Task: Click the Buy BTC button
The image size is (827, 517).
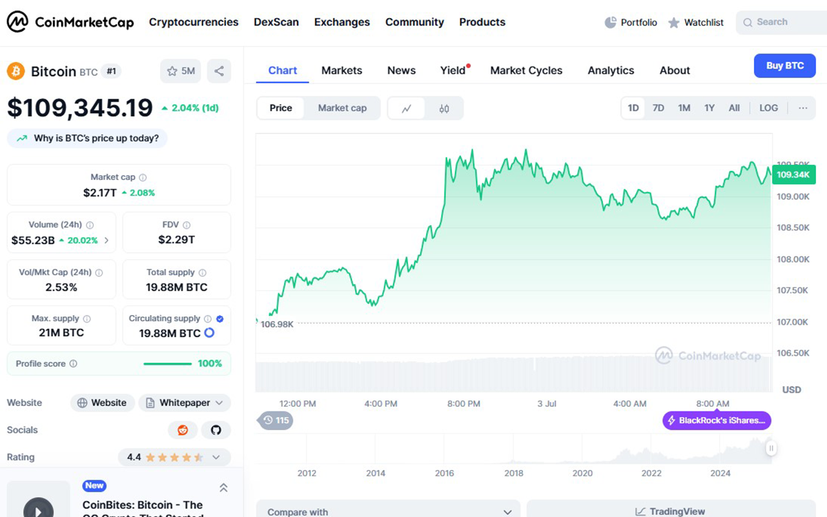Action: point(784,65)
